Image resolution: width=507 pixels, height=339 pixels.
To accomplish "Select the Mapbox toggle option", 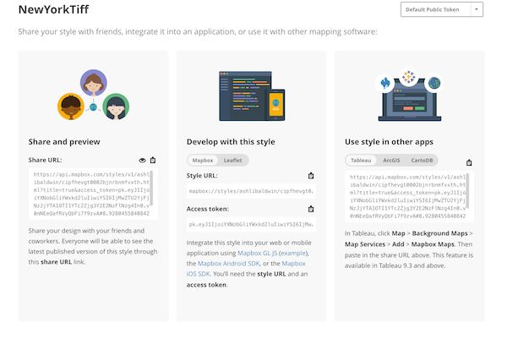I will [203, 160].
